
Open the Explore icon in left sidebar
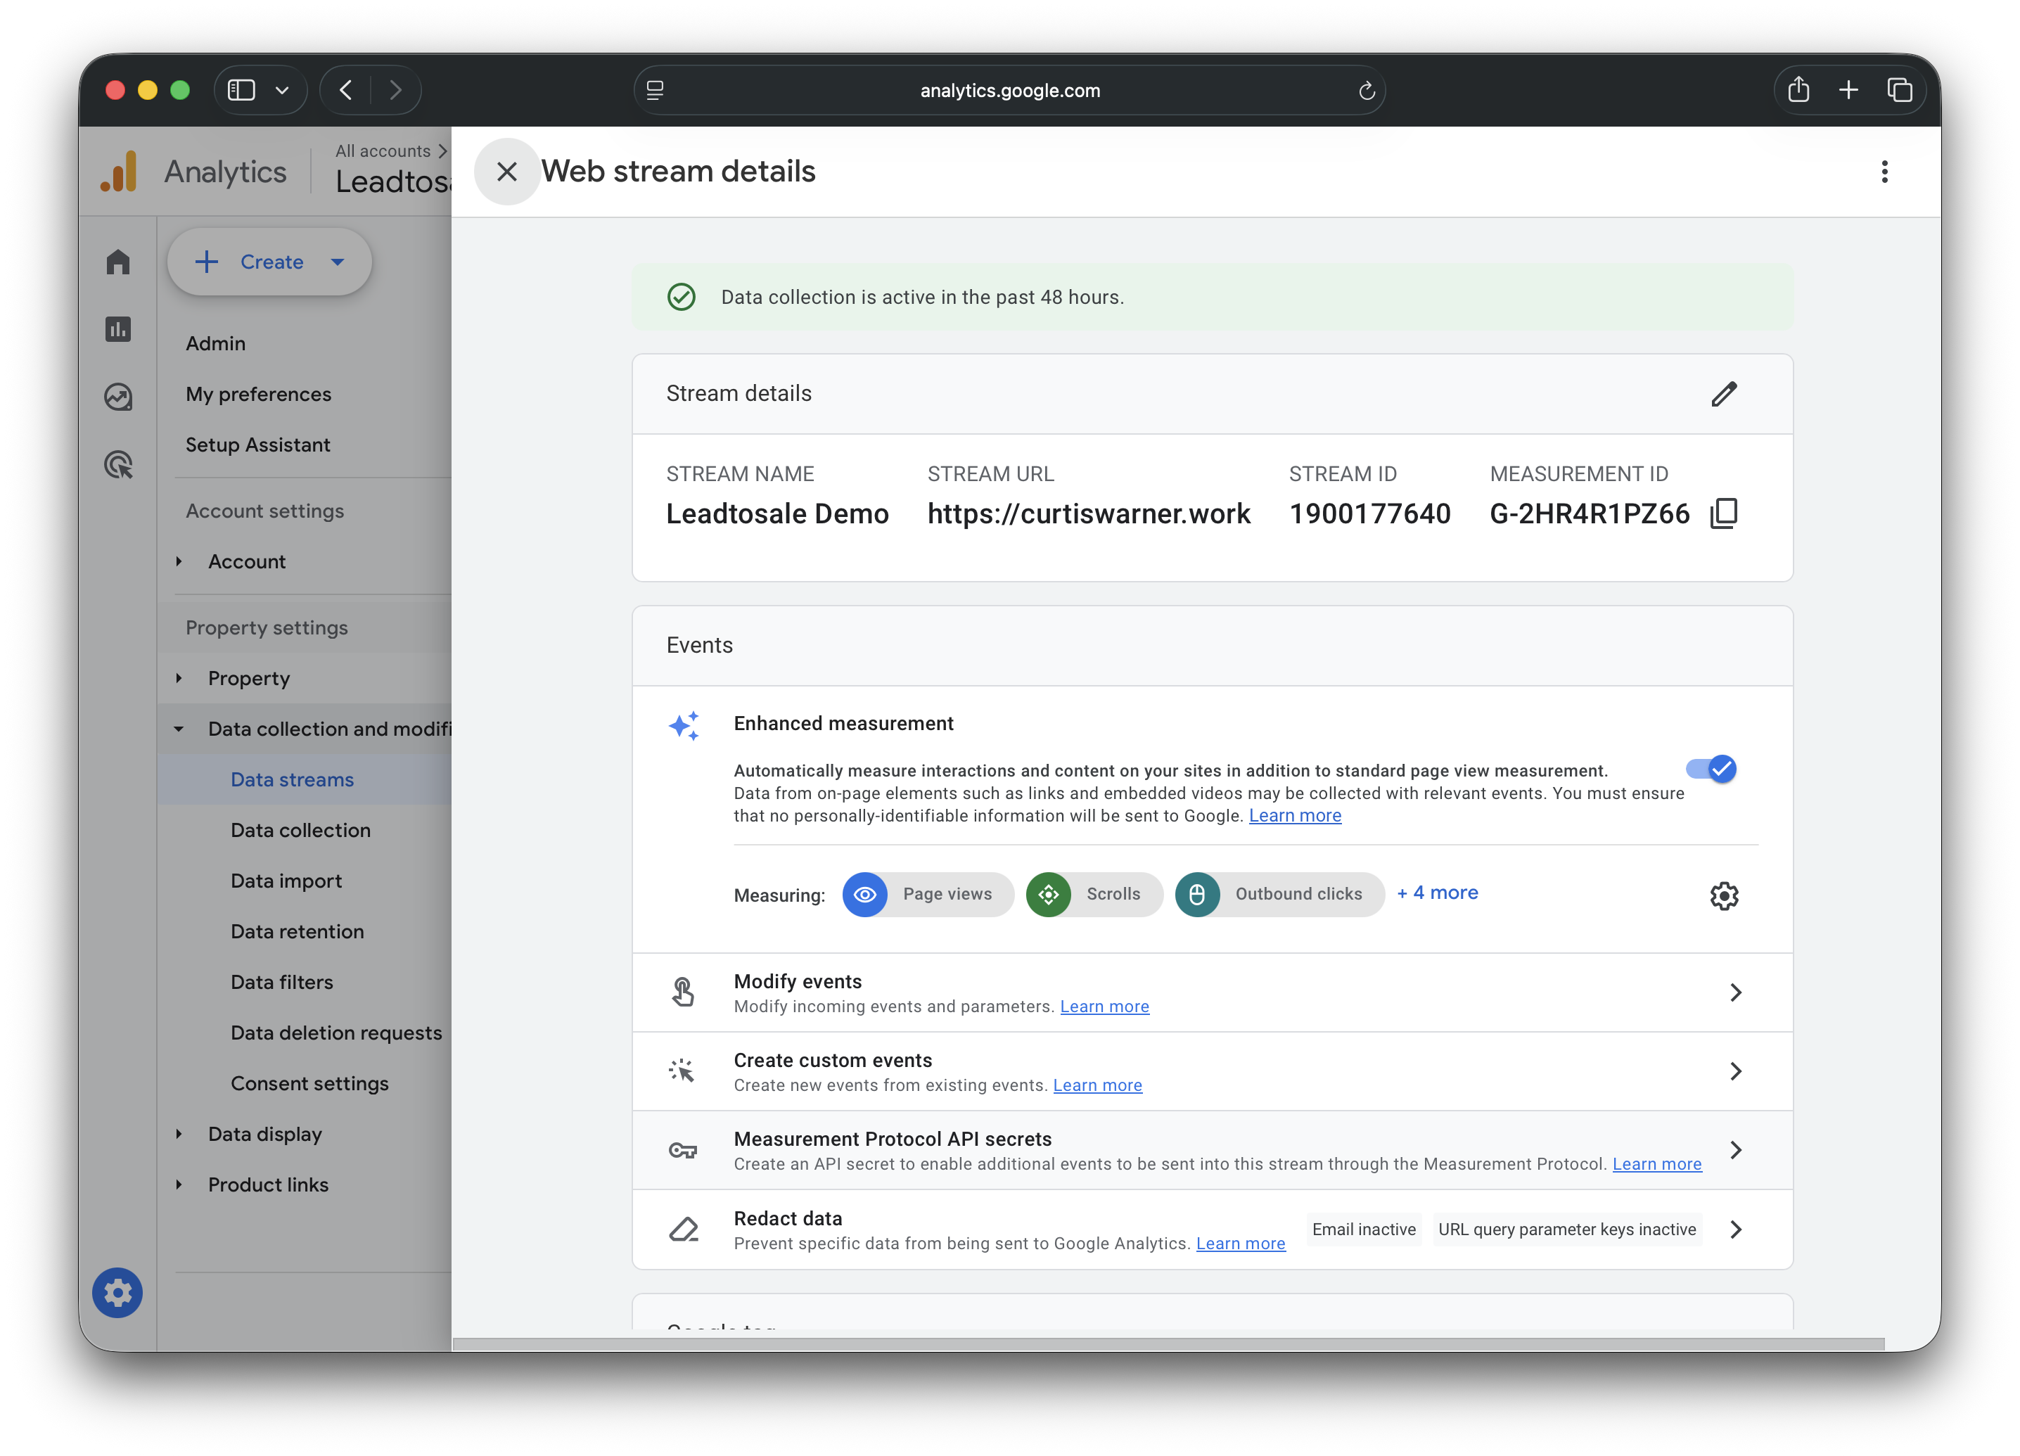click(x=118, y=397)
